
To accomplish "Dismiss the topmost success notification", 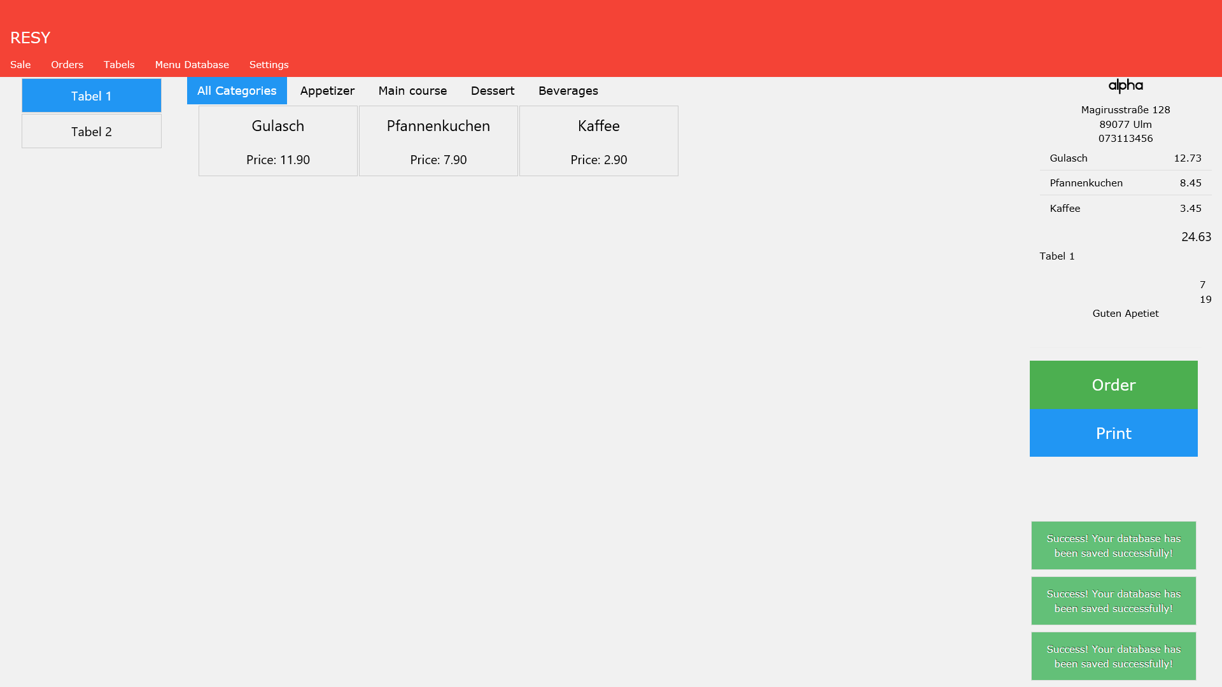I will pos(1113,546).
